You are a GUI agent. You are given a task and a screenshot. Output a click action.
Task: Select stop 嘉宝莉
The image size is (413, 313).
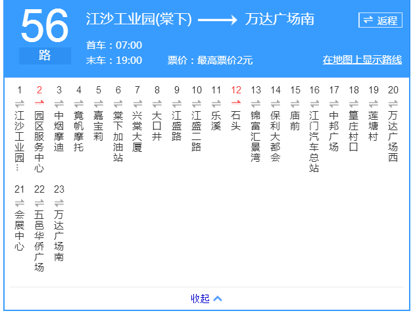(x=99, y=126)
